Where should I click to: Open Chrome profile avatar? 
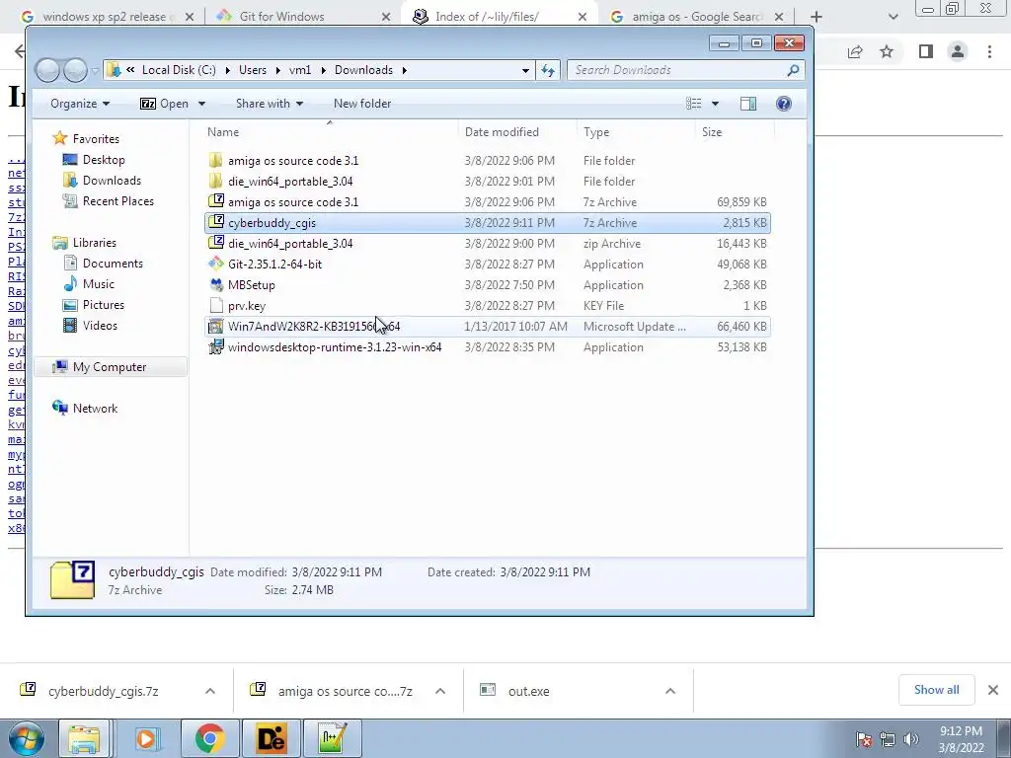pyautogui.click(x=958, y=51)
